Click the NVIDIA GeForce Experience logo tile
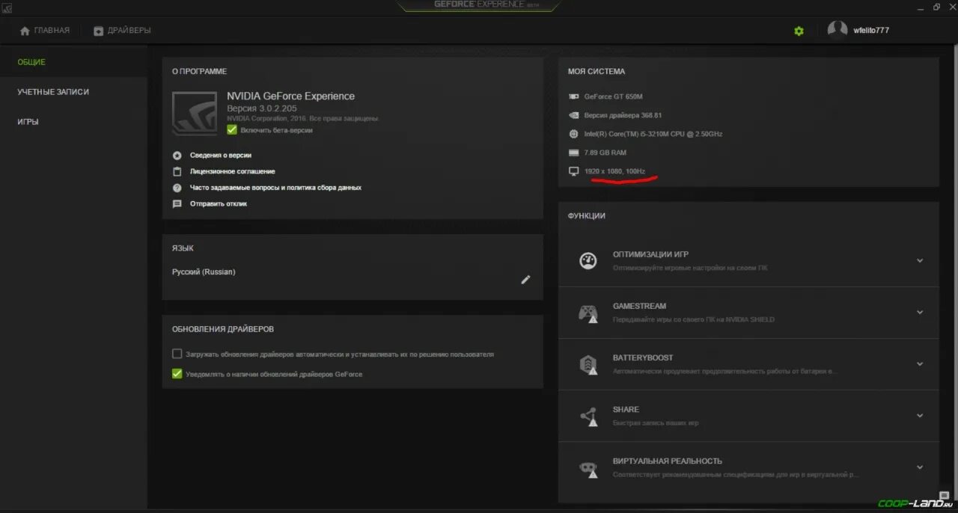This screenshot has width=958, height=513. (x=195, y=113)
